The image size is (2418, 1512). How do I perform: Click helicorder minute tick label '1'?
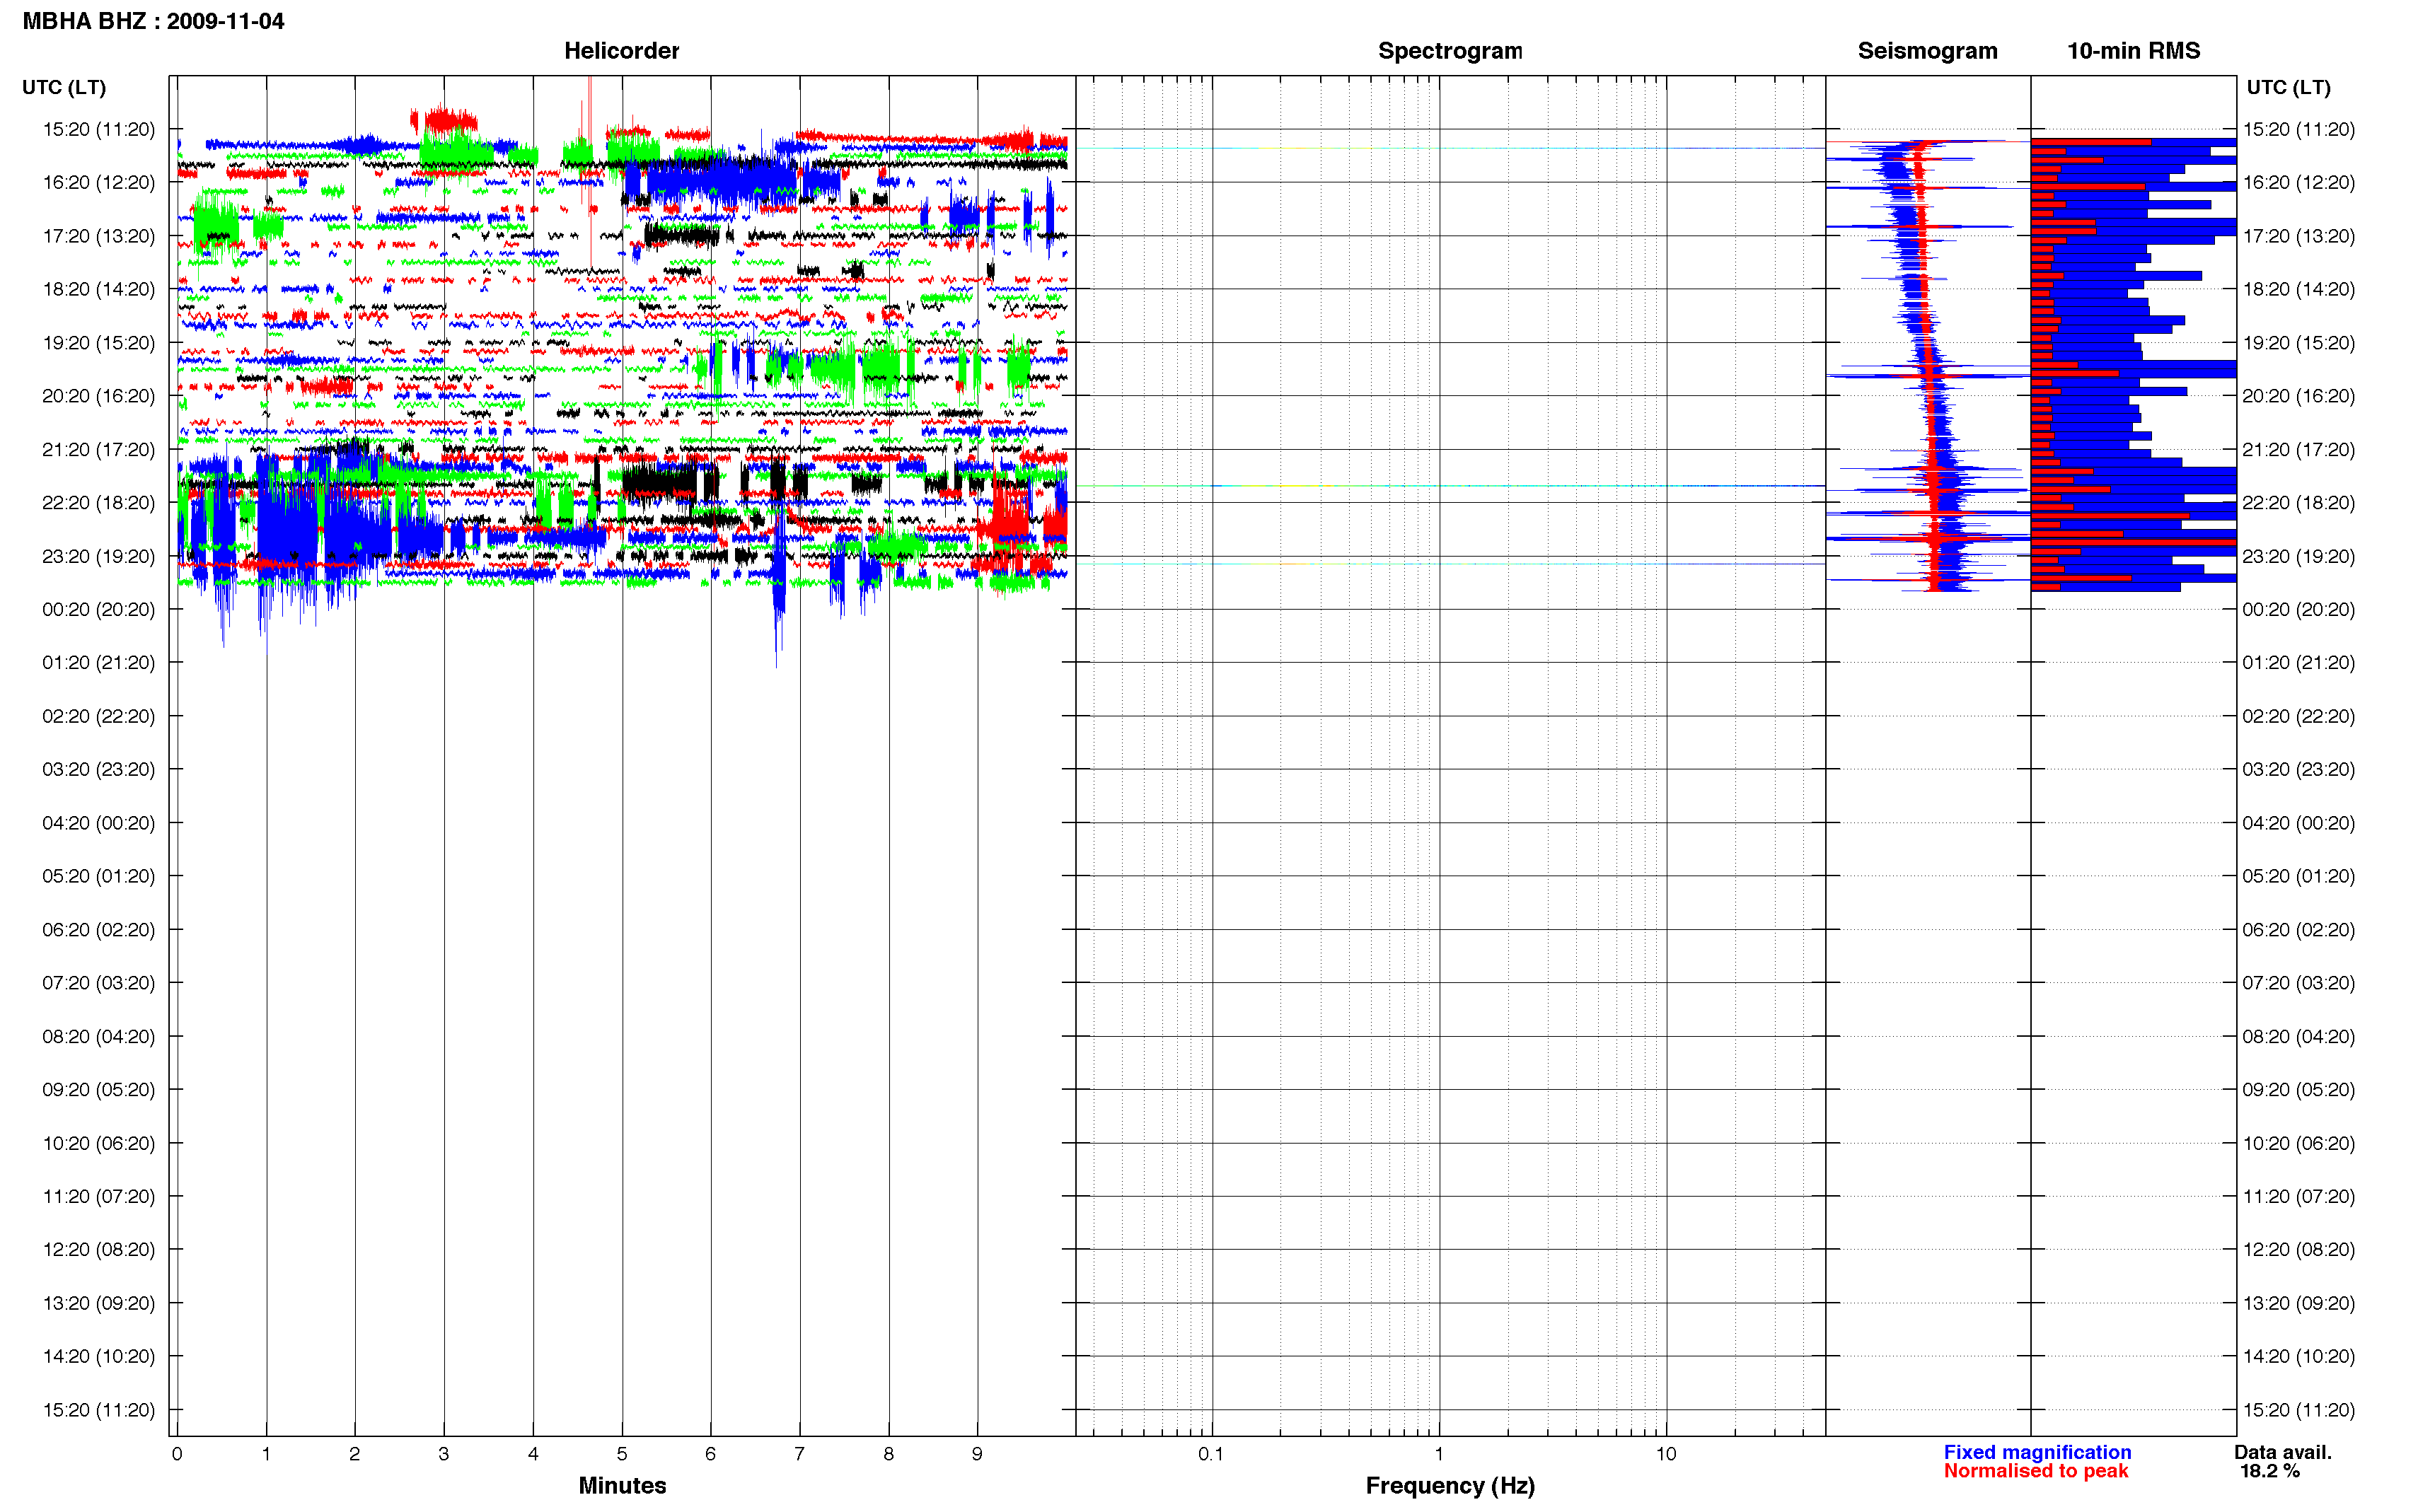coord(266,1454)
